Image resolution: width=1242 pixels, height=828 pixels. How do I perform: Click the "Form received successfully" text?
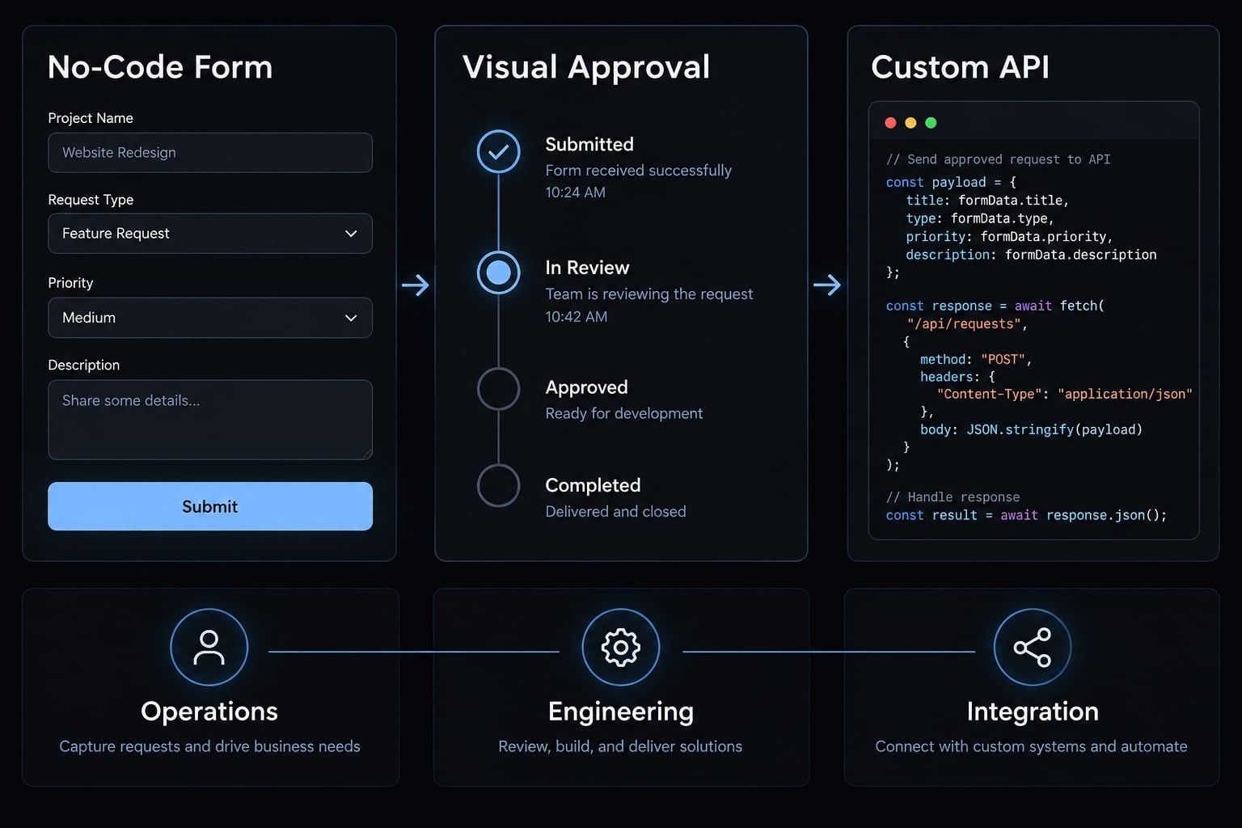[639, 171]
